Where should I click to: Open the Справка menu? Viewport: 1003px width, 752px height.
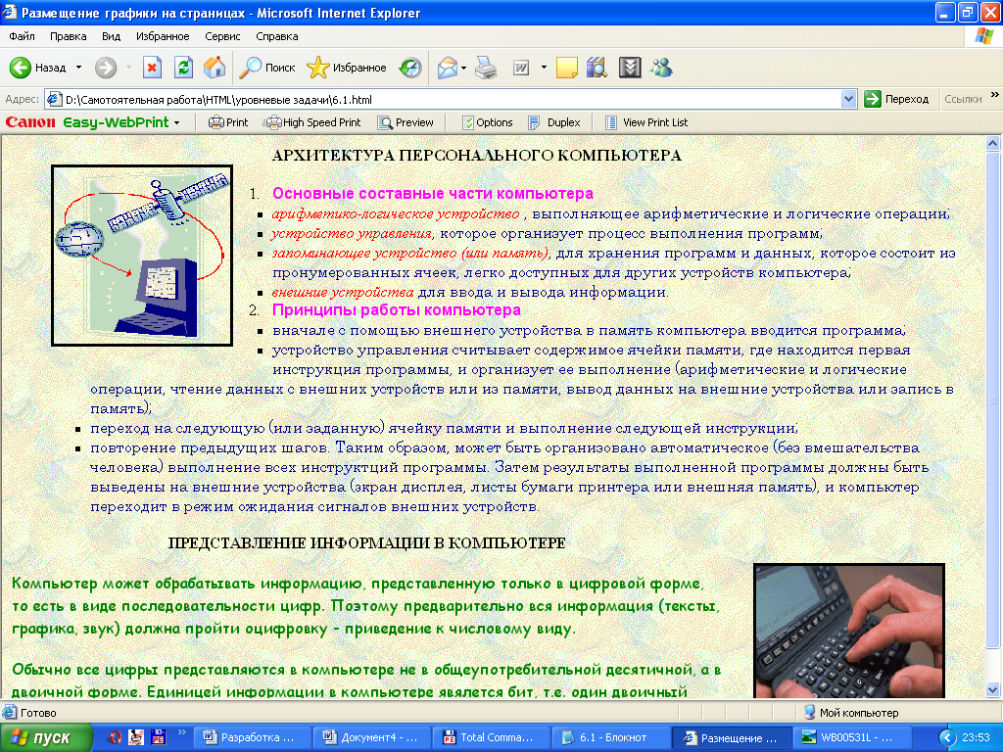[277, 36]
